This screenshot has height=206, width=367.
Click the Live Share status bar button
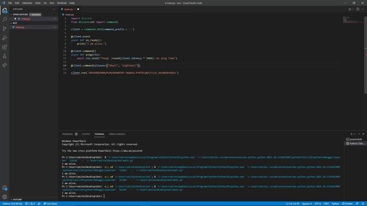(x=50, y=204)
